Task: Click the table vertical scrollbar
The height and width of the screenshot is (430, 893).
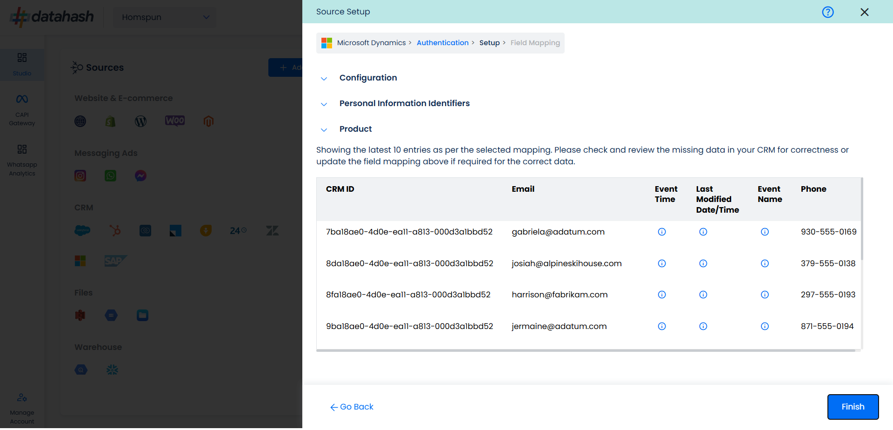Action: point(862,219)
